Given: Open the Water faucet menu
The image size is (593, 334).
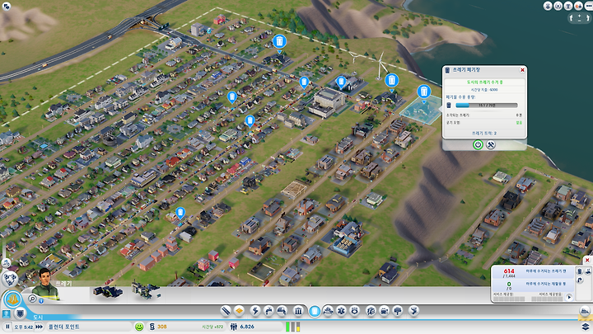Looking at the screenshot, I should [x=268, y=311].
